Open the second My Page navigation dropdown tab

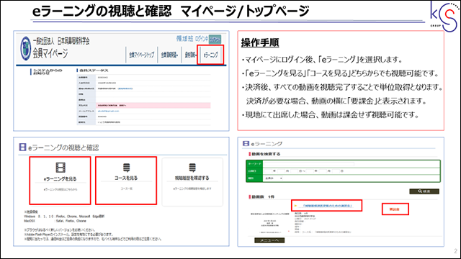coord(169,55)
